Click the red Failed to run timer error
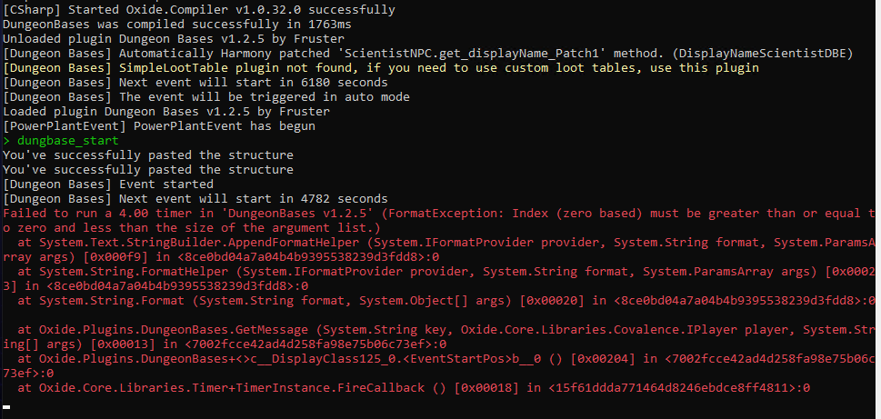Viewport: 881px width, 419px height. (436, 214)
